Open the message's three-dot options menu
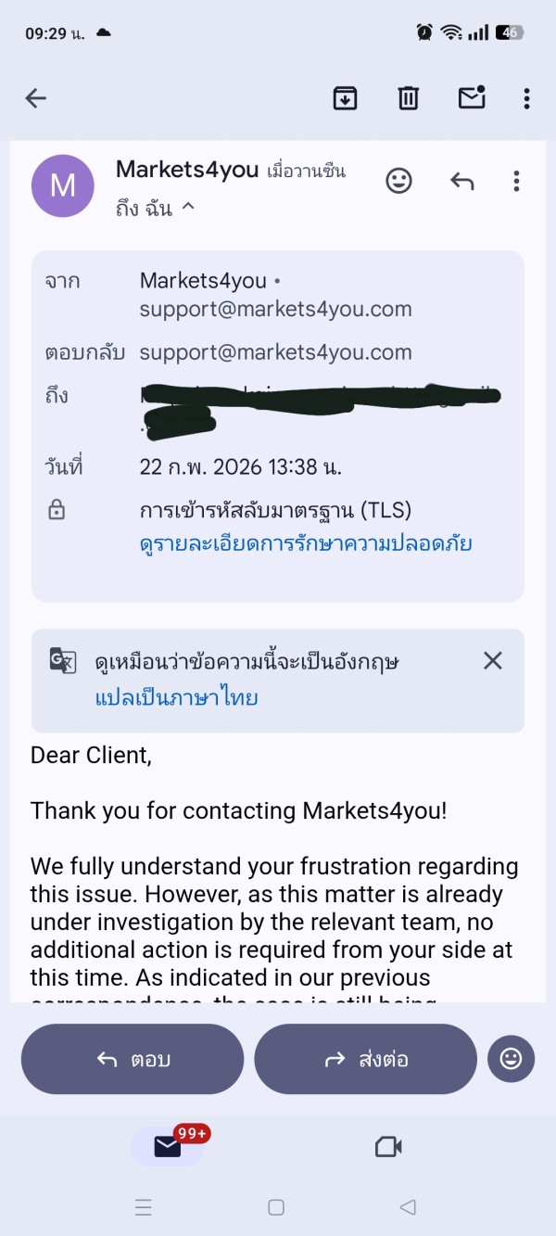Viewport: 556px width, 1236px height. 516,181
